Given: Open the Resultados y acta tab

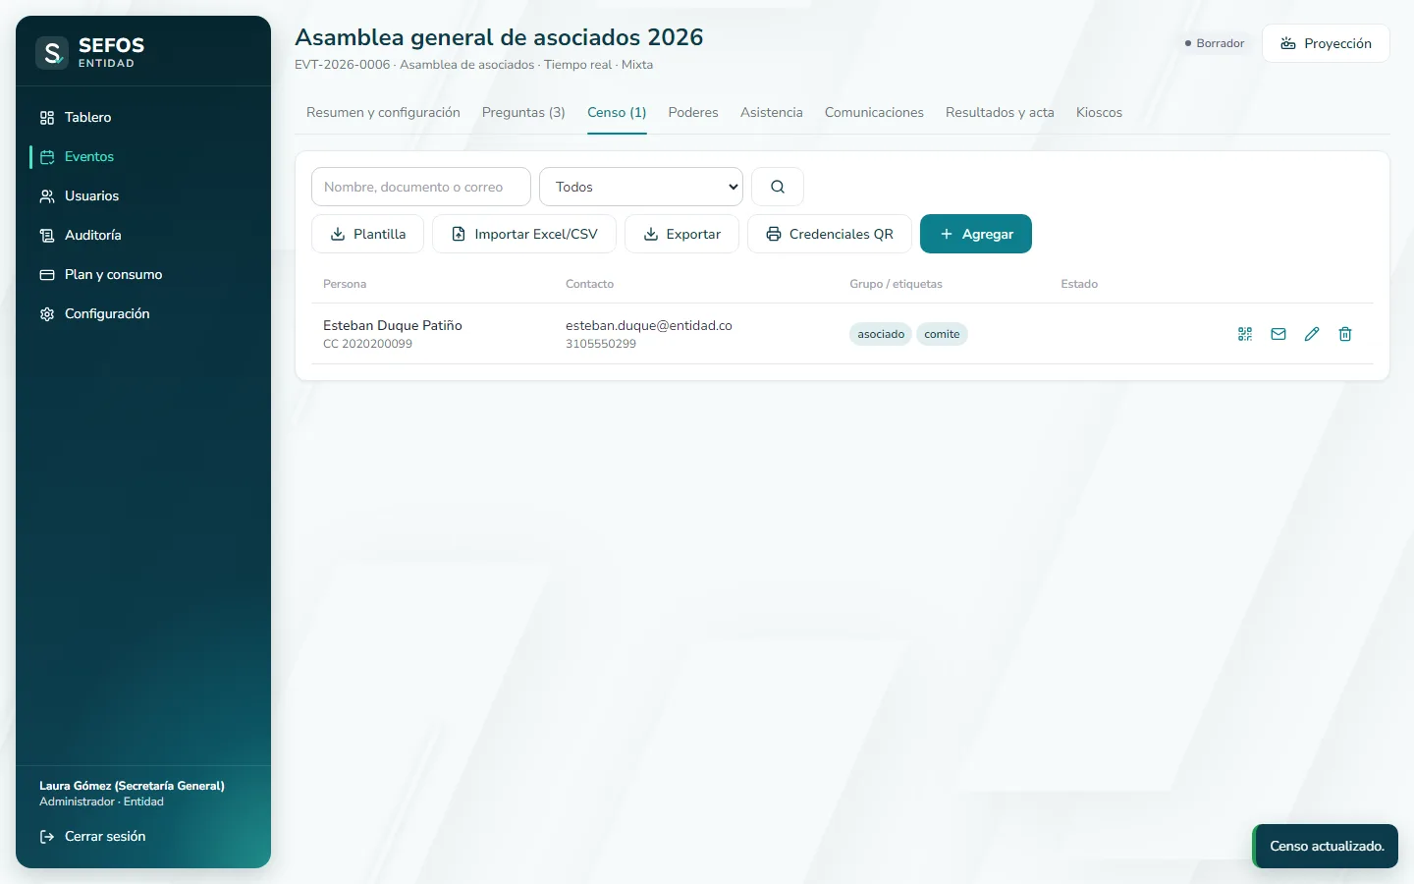Looking at the screenshot, I should (1000, 112).
